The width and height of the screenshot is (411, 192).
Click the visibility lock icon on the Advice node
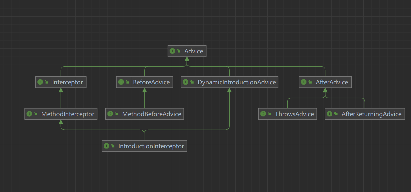point(179,51)
